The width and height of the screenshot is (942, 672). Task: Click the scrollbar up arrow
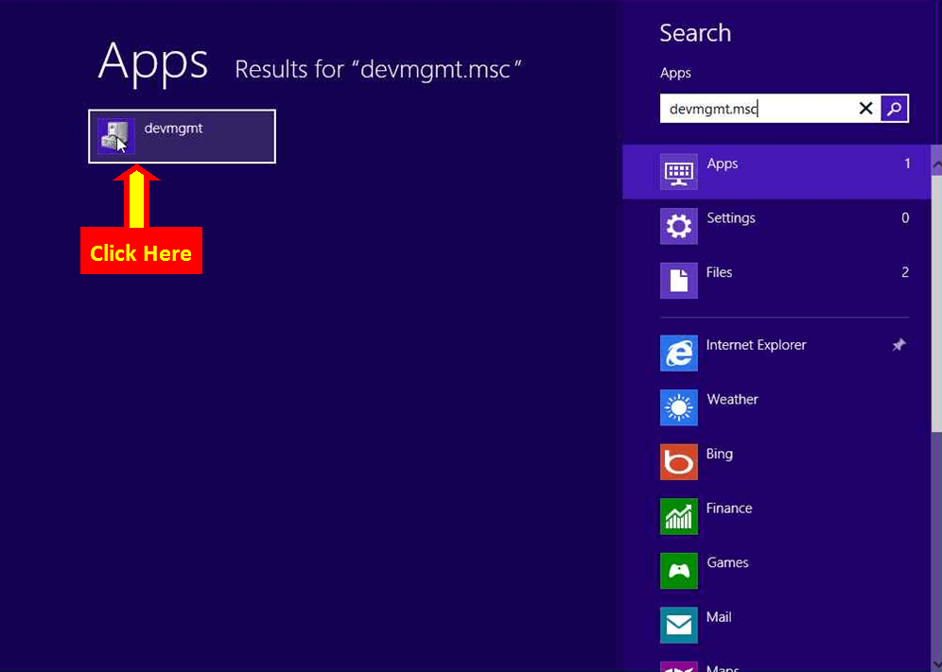tap(935, 164)
